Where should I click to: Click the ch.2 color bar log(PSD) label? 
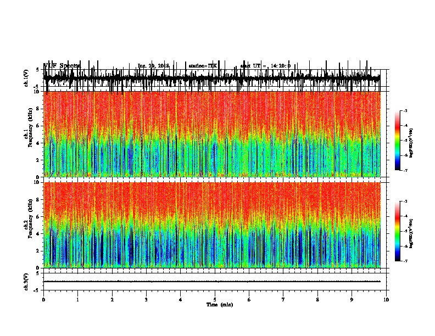tap(411, 233)
